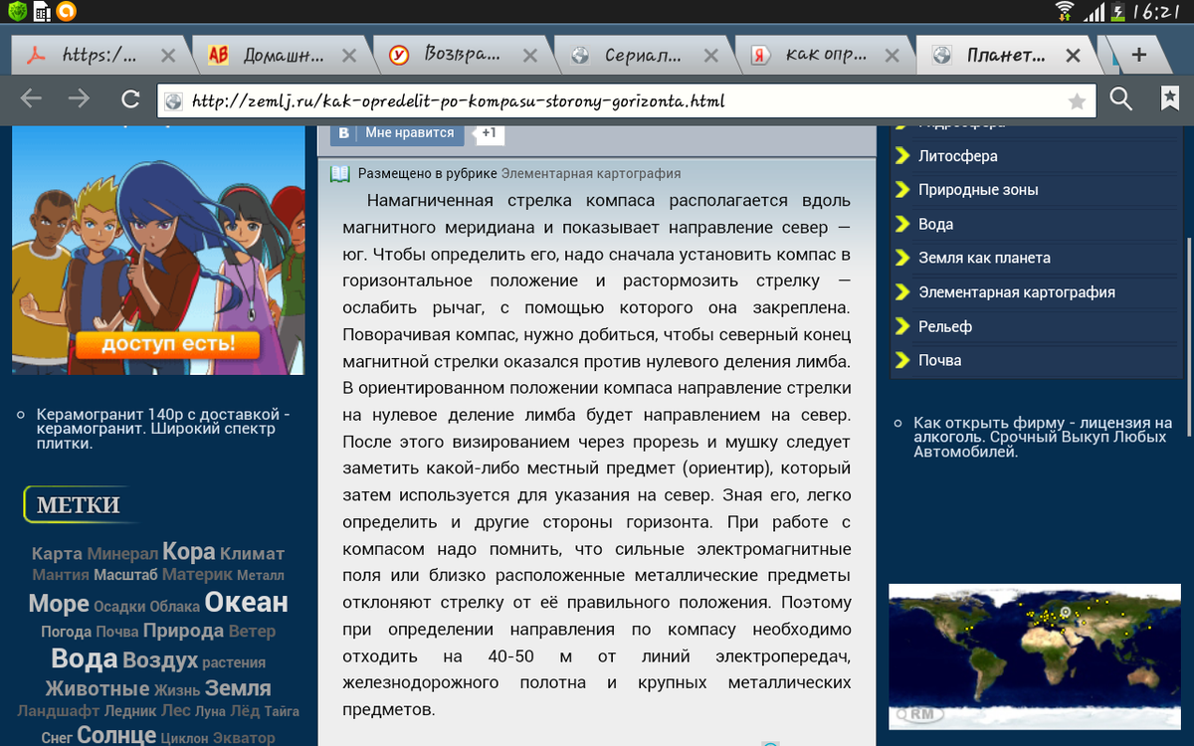Select the 'Море' tag
The width and height of the screenshot is (1194, 746).
click(59, 603)
